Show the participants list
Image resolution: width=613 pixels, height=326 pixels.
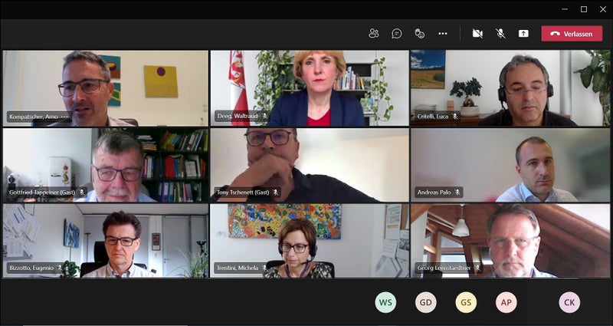[x=374, y=34]
